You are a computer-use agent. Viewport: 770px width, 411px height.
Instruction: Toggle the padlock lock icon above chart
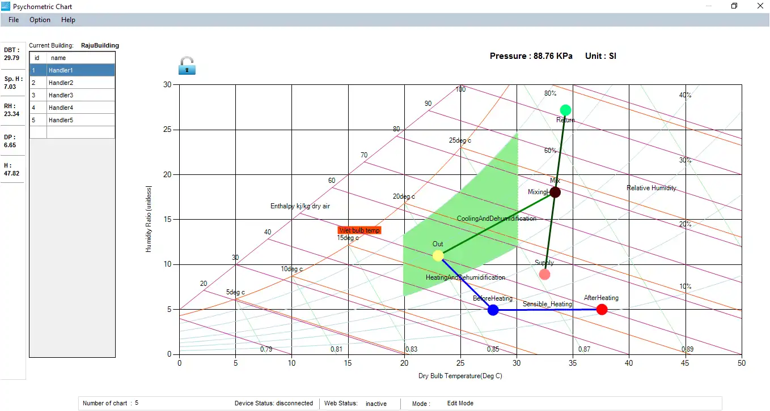click(187, 65)
